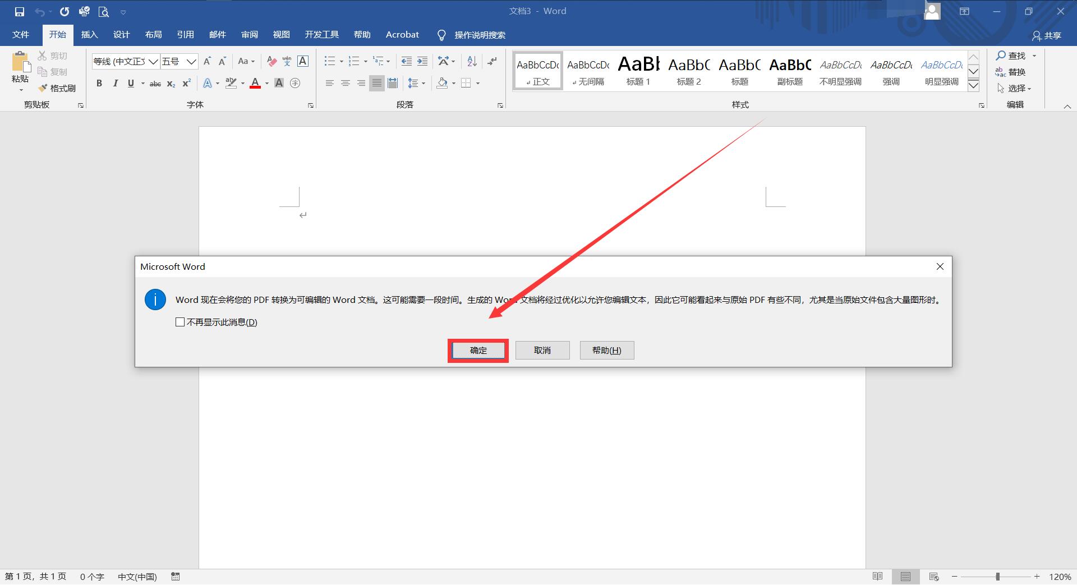Click the 确定 button in the dialog
This screenshot has height=585, width=1077.
[x=477, y=350]
